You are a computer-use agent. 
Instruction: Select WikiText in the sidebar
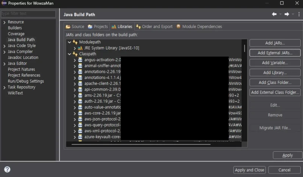pos(15,93)
